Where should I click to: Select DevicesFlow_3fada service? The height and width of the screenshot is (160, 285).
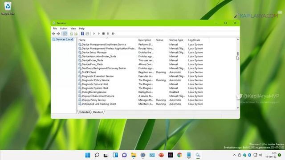point(92,64)
